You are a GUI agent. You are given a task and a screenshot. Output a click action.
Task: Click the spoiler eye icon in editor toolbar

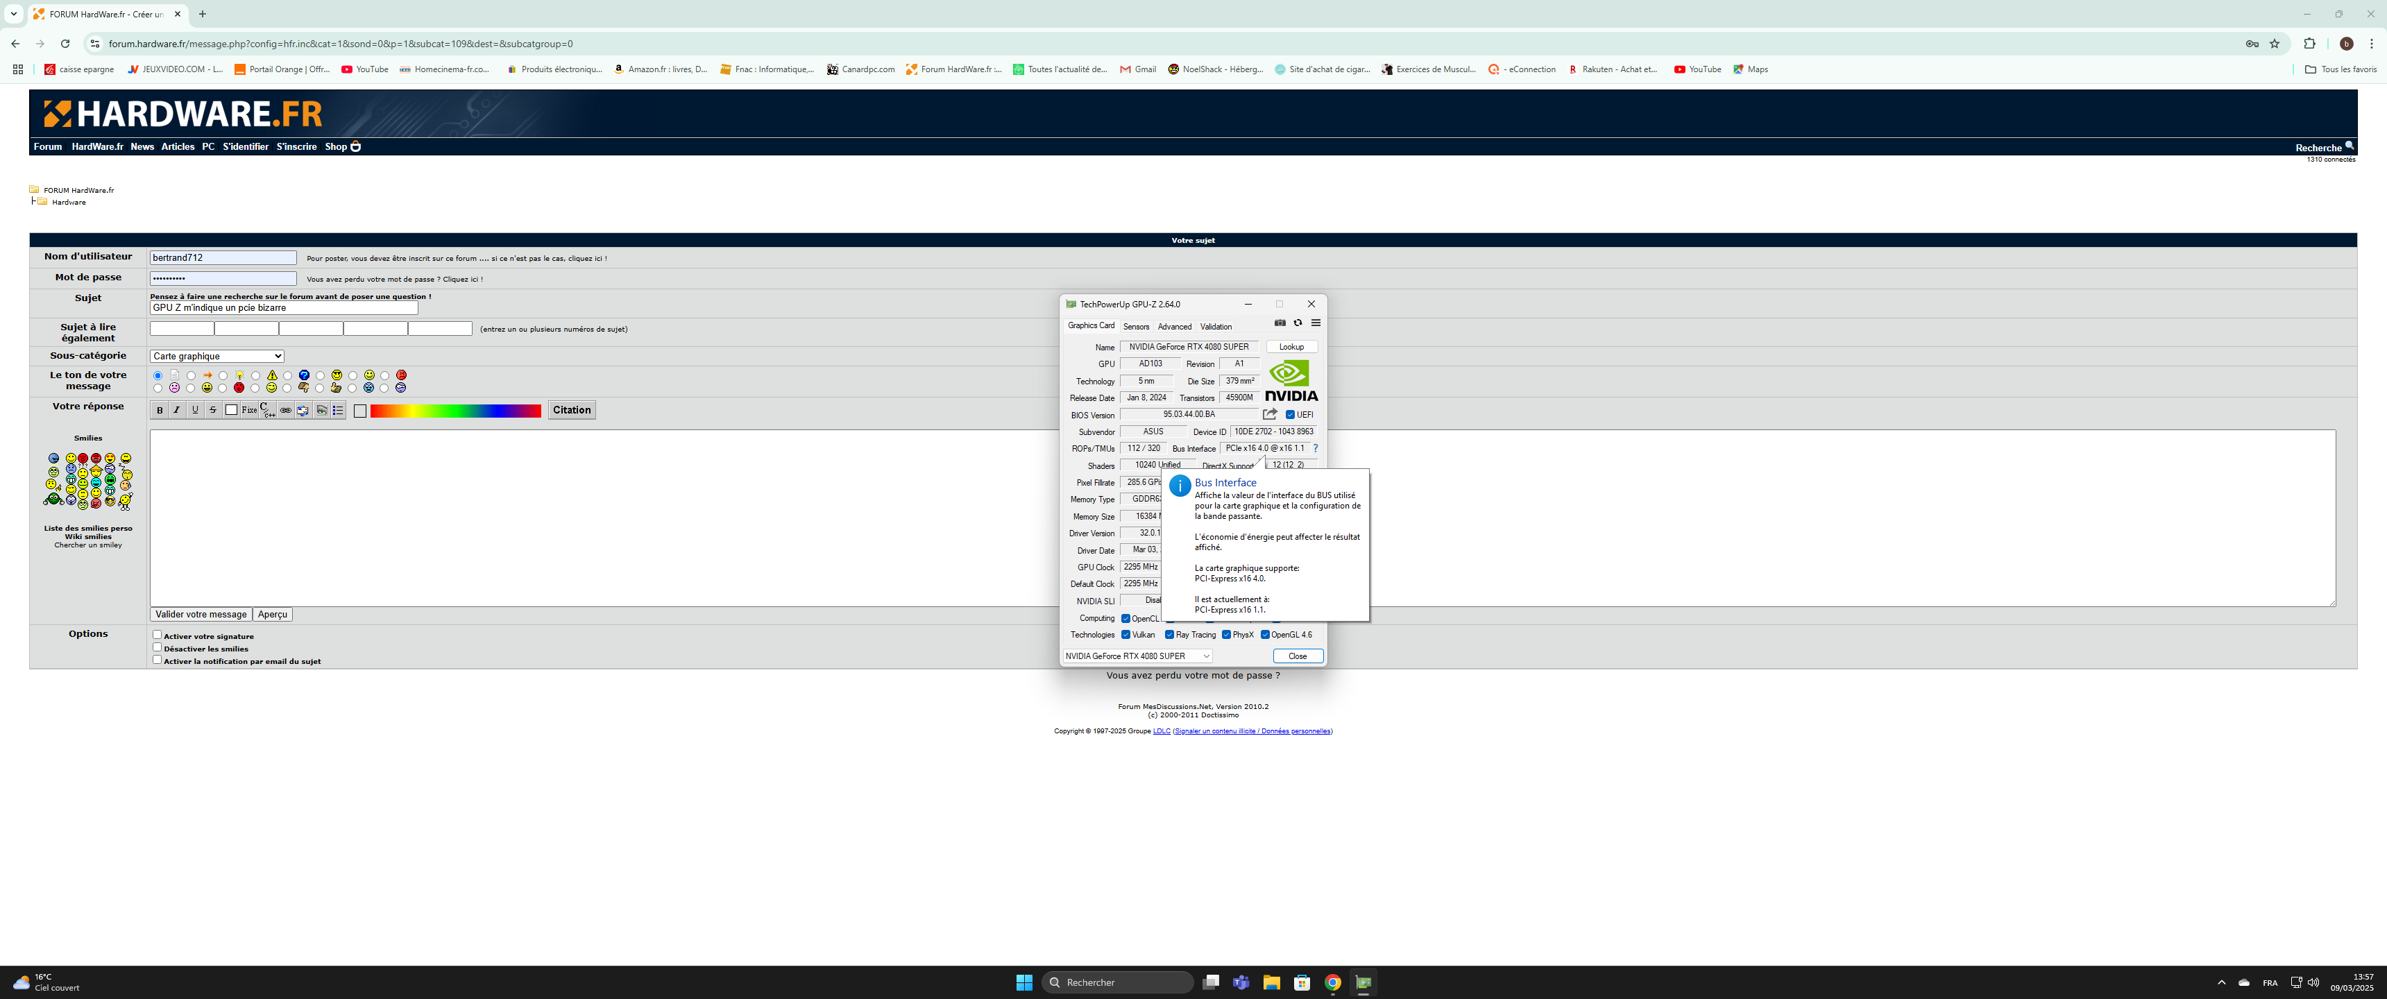[x=321, y=411]
